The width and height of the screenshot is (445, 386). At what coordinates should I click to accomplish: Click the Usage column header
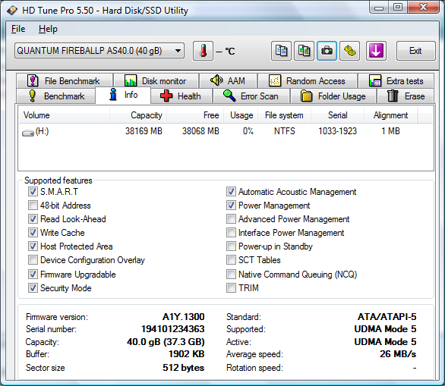tap(241, 115)
